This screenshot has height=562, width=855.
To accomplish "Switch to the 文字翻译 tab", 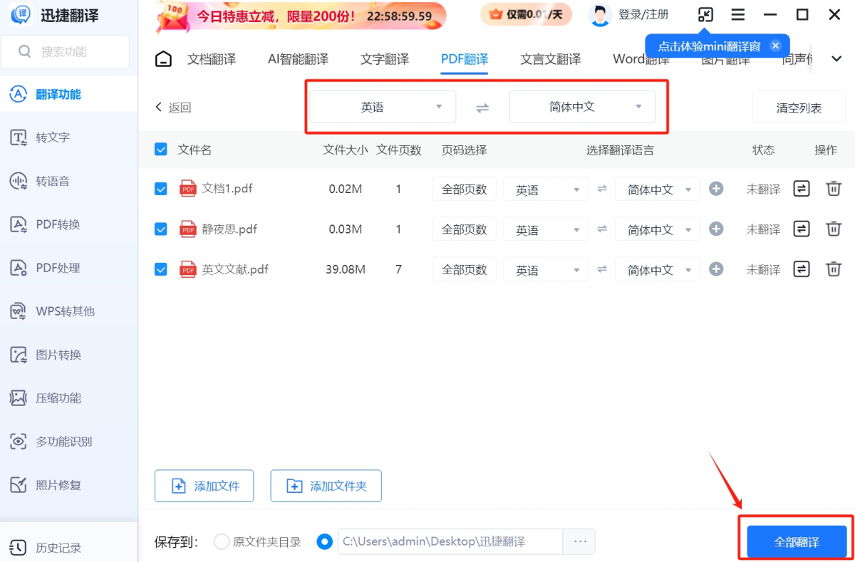I will (x=385, y=59).
